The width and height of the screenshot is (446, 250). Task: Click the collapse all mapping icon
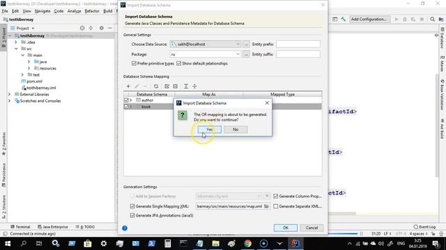click(194, 86)
